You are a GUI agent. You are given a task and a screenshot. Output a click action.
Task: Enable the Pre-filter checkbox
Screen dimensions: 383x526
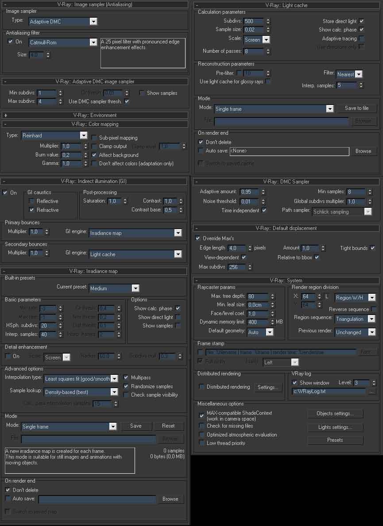239,73
